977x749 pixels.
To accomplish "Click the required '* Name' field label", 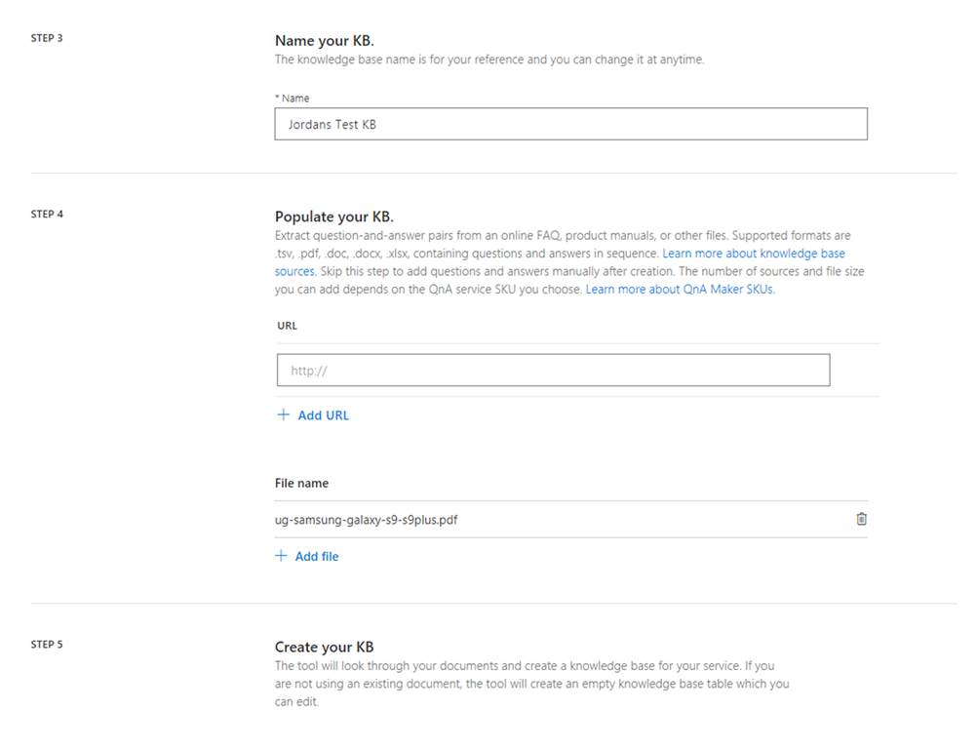I will (x=293, y=99).
